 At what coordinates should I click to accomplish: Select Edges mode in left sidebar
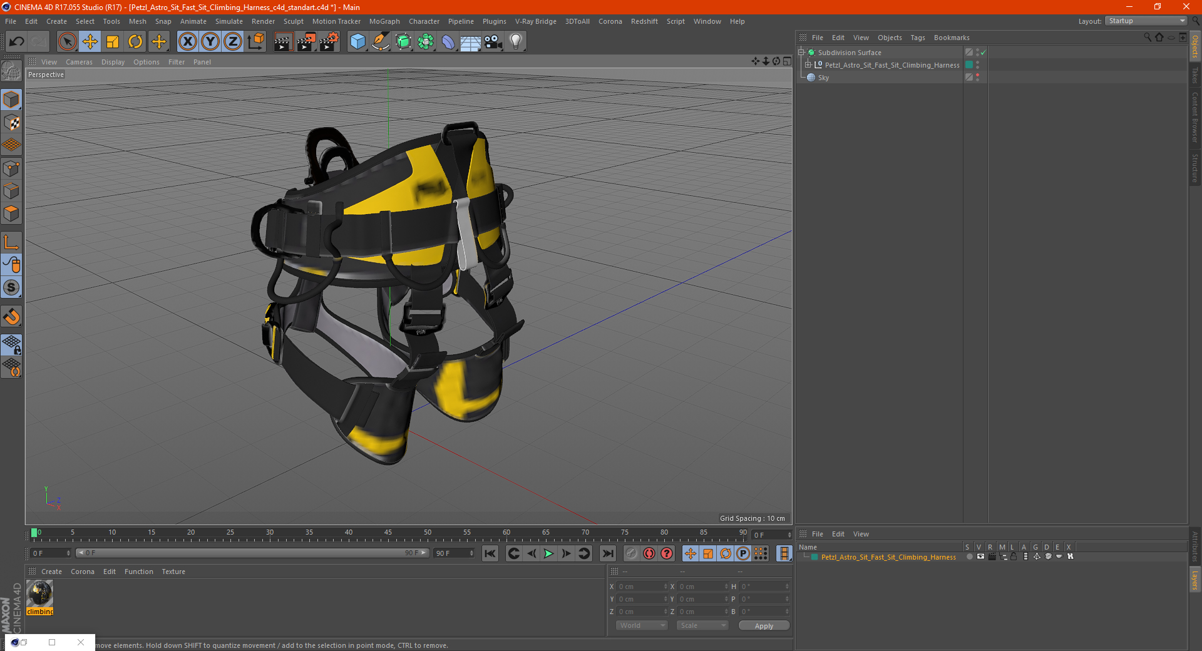click(11, 191)
